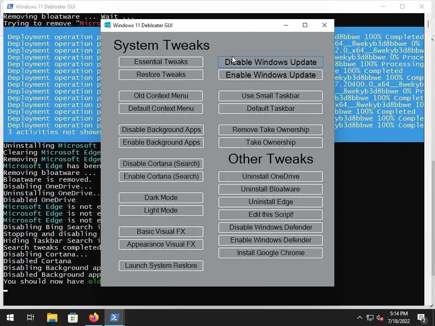Open Task View on taskbar
The image size is (435, 326).
(x=31, y=318)
